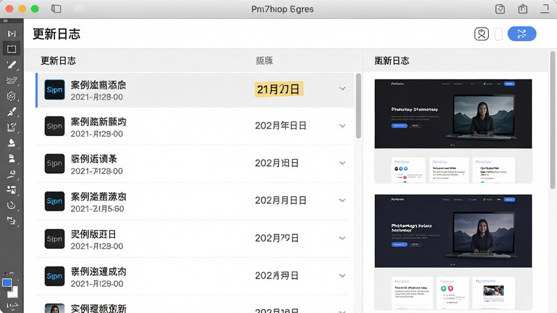Click the swap icon below color swatches
Viewport: 557px width, 313px height.
(12, 305)
